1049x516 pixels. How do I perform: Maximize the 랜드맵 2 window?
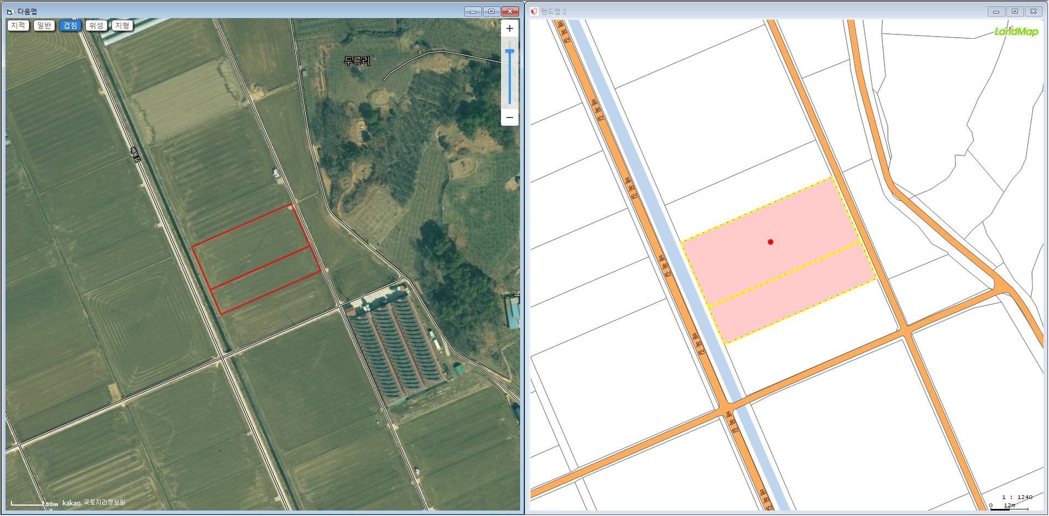pos(1015,11)
